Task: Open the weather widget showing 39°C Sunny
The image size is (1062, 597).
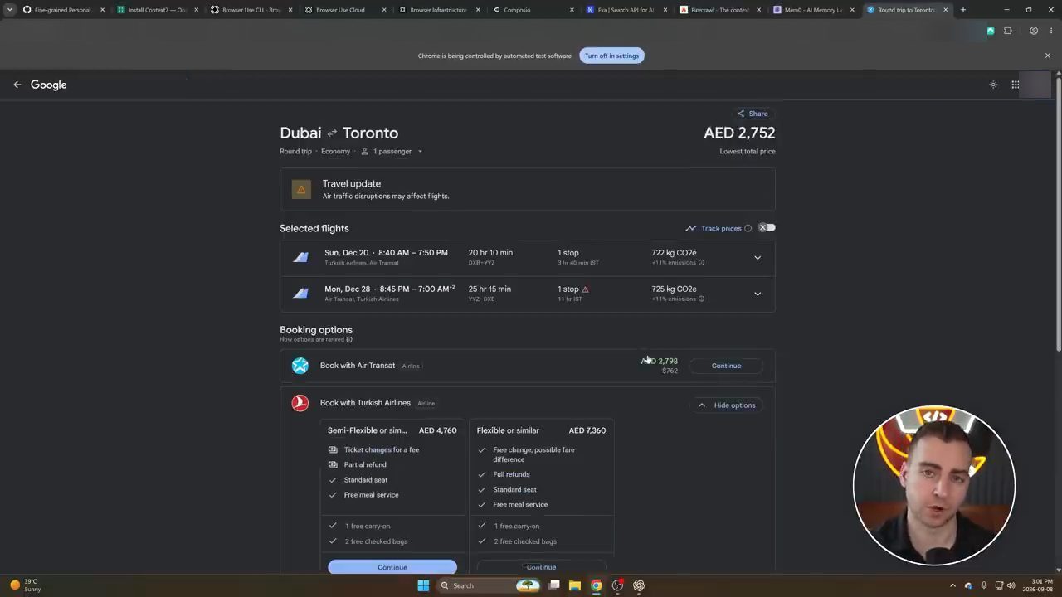Action: tap(24, 585)
